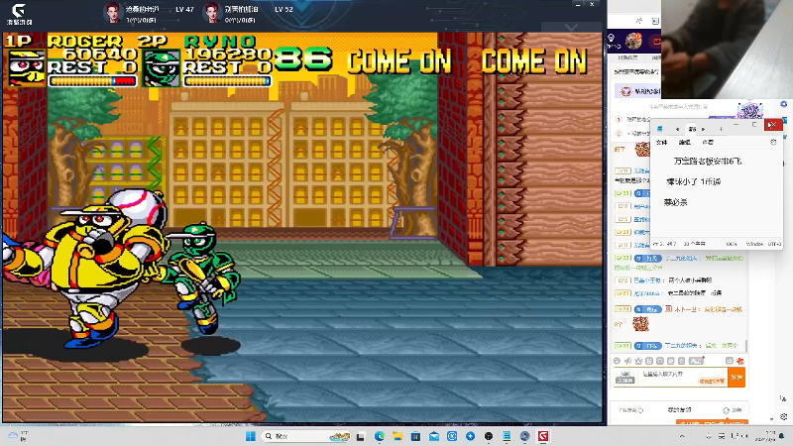Click the red game platform taskbar icon
Viewport: 793px width, 446px height.
point(543,436)
